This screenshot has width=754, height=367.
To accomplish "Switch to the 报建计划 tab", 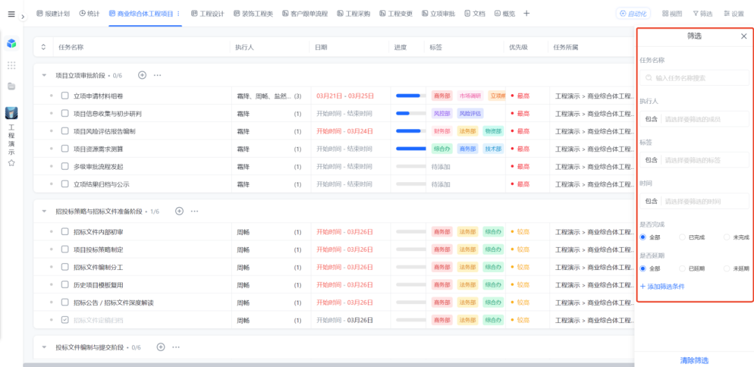I will pyautogui.click(x=53, y=13).
